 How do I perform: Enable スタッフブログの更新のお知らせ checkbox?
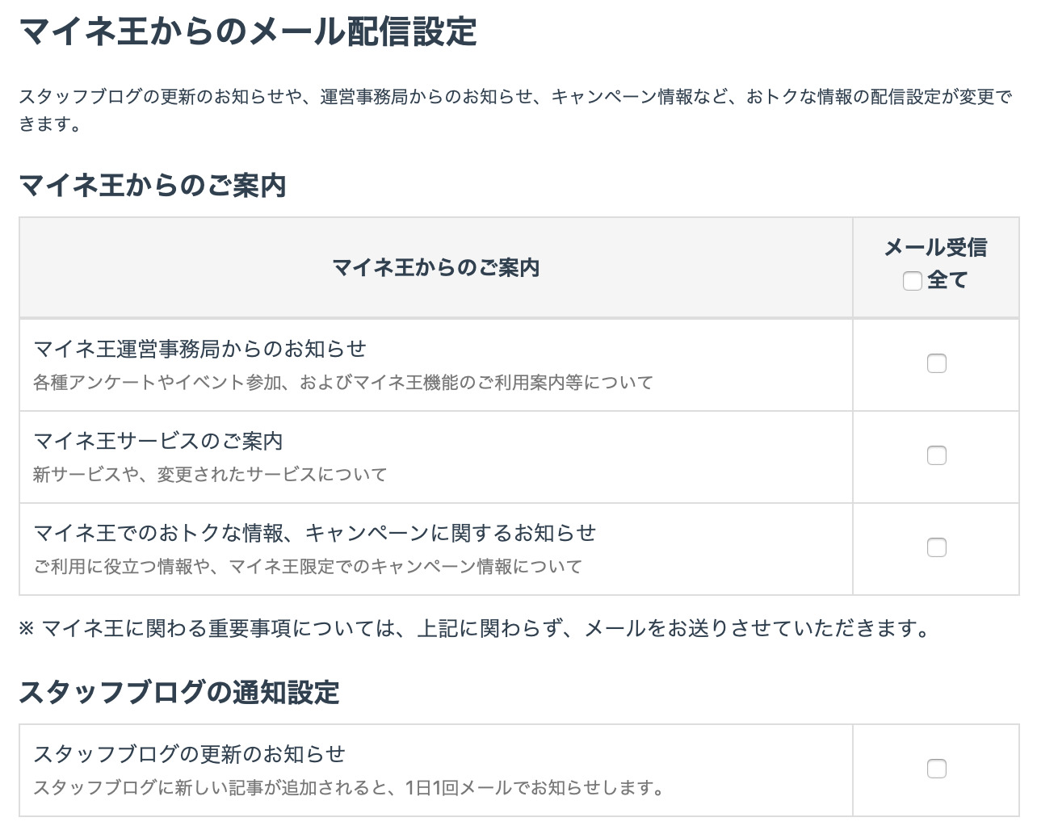pos(936,769)
